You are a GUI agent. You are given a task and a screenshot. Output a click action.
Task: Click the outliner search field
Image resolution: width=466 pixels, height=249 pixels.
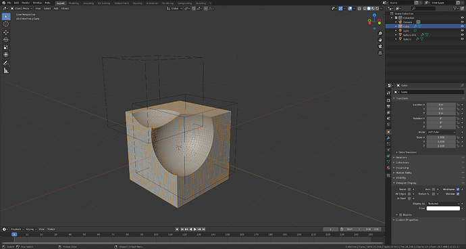423,8
